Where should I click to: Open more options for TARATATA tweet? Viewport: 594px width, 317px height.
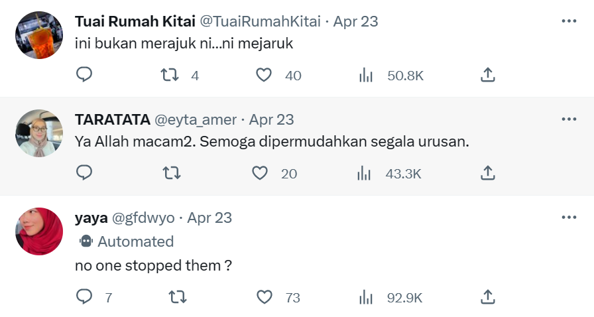(x=569, y=119)
